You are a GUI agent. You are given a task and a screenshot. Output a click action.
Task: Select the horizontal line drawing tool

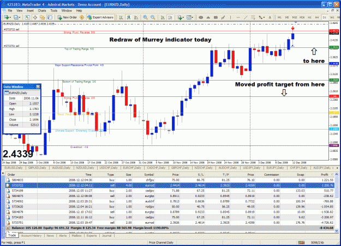(x=238, y=17)
